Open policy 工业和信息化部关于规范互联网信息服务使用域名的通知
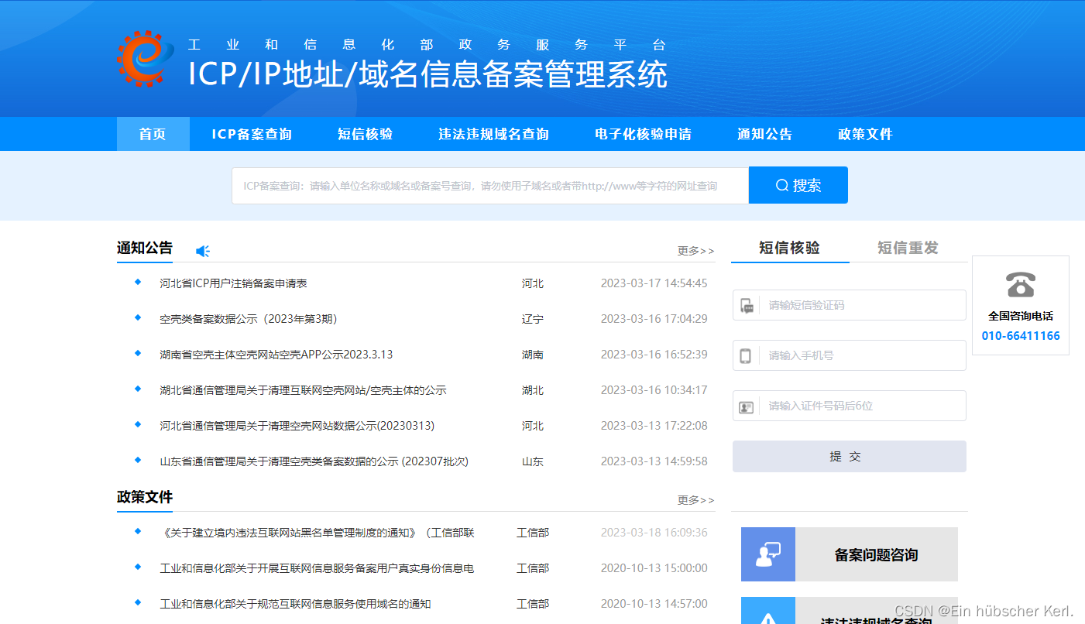Screen dimensions: 1085x624 pyautogui.click(x=295, y=604)
